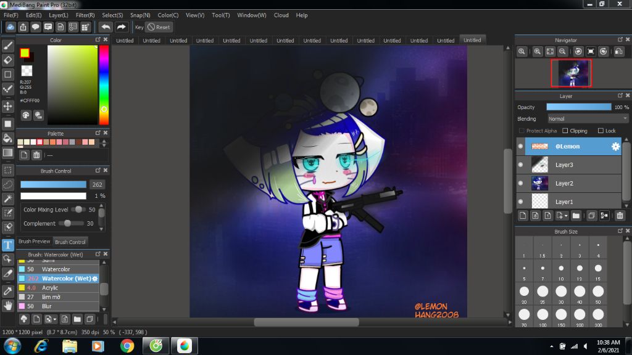Viewport: 632px width, 355px height.
Task: Choose brush size 30
Action: (561, 294)
